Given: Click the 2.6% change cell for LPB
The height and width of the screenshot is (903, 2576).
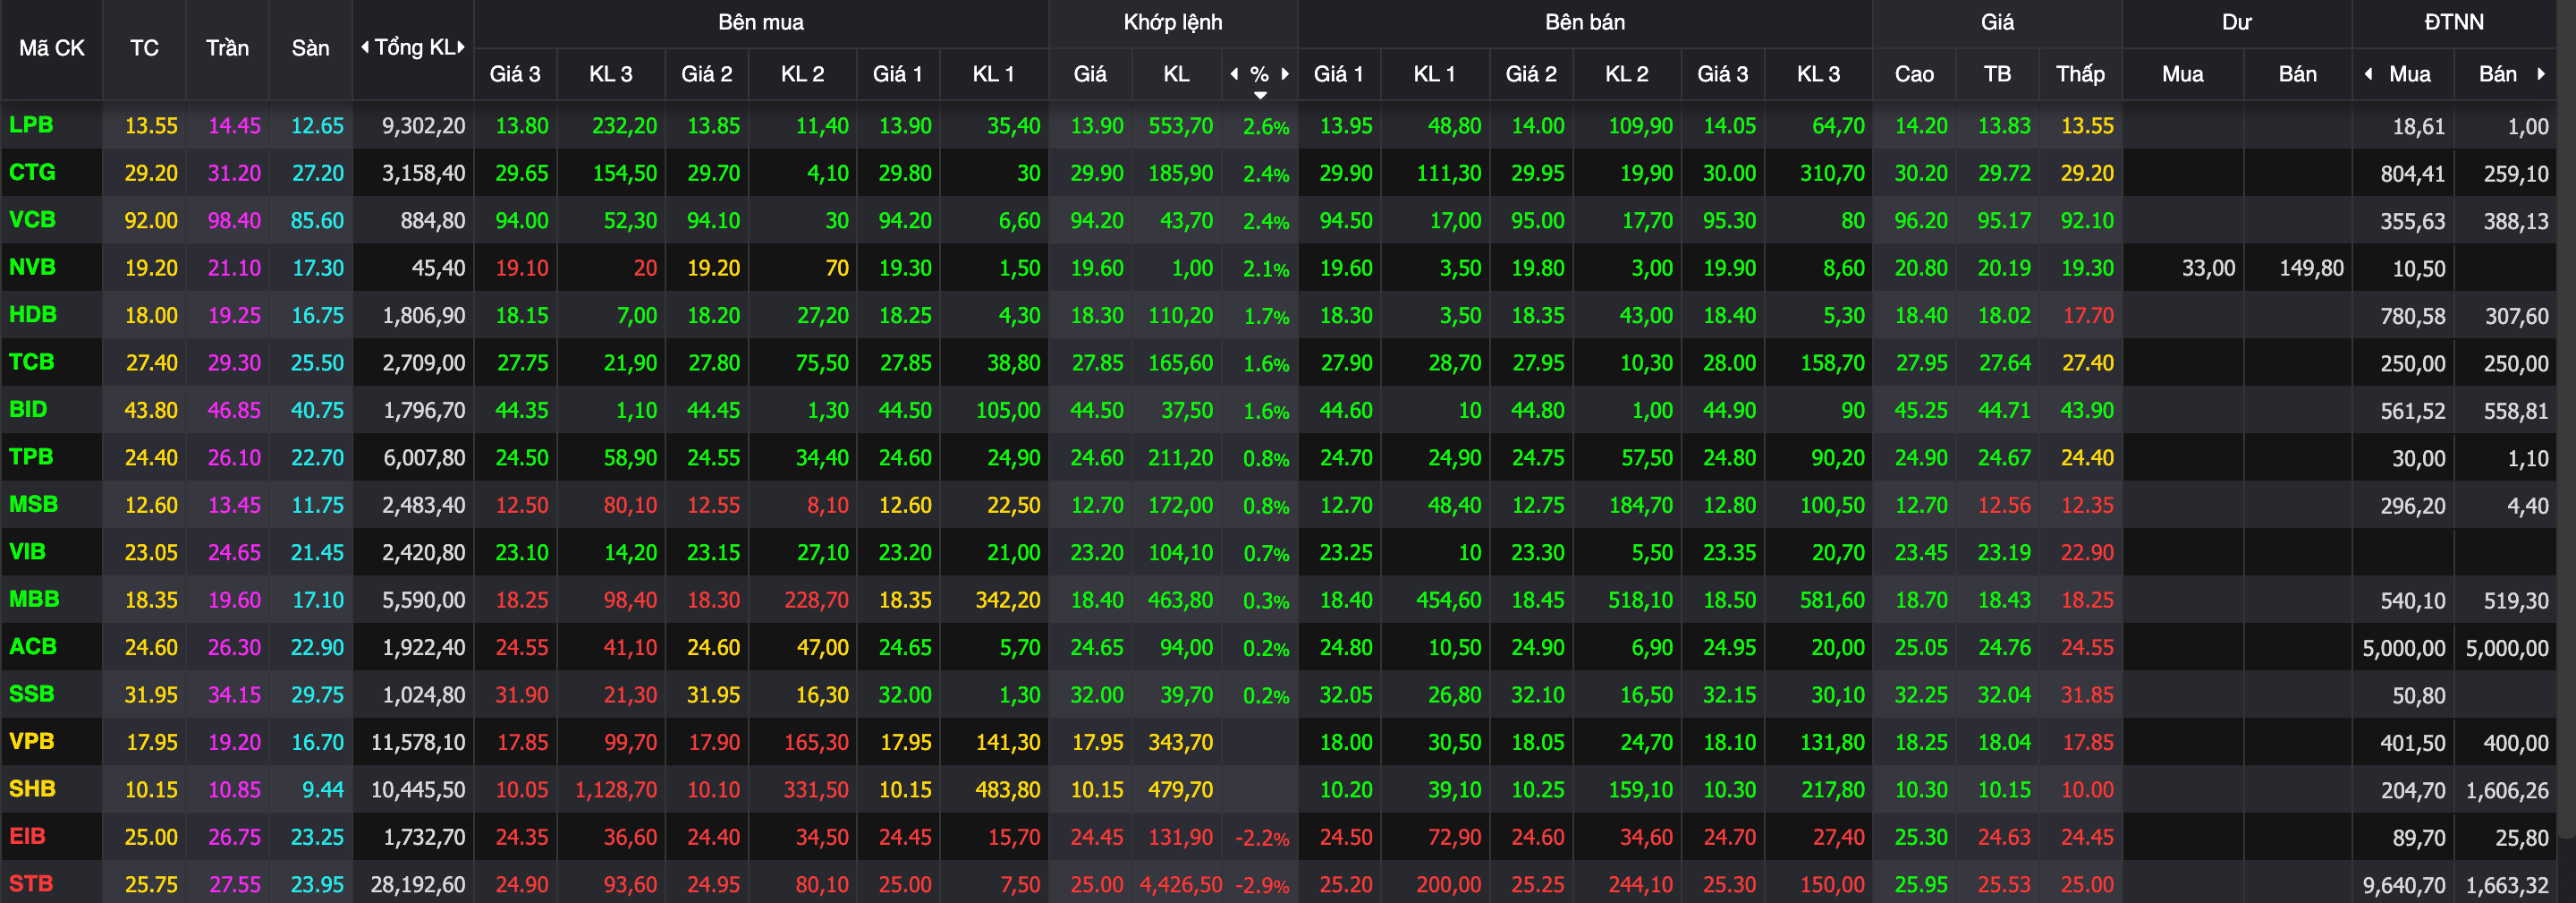Looking at the screenshot, I should tap(1265, 126).
